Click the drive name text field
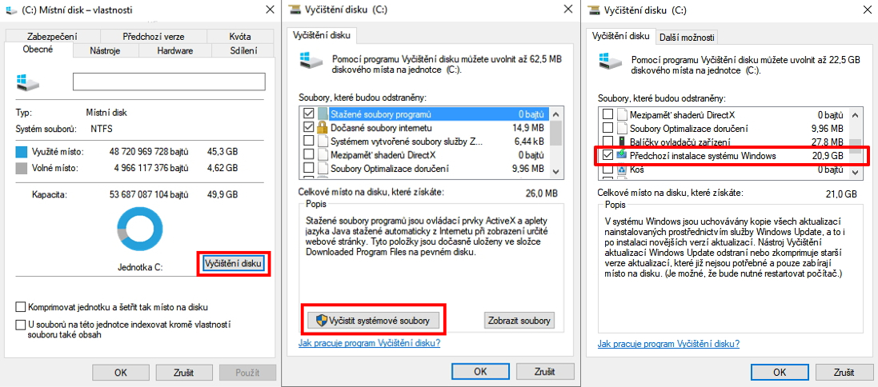Screen dimensions: 878x387 168,82
